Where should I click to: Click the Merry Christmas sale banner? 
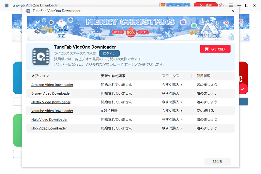[x=130, y=28]
